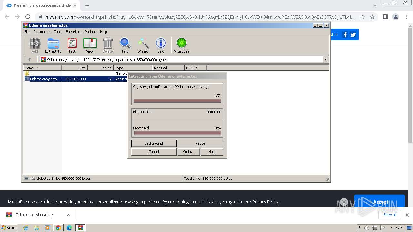This screenshot has height=232, width=413.
Task: Cancel the extraction
Action: click(154, 152)
